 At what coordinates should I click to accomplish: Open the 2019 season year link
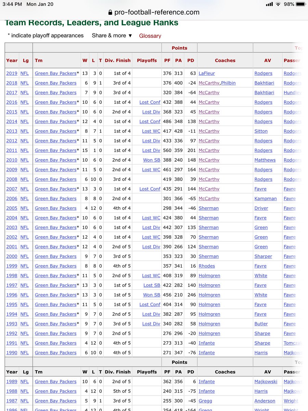coord(12,73)
